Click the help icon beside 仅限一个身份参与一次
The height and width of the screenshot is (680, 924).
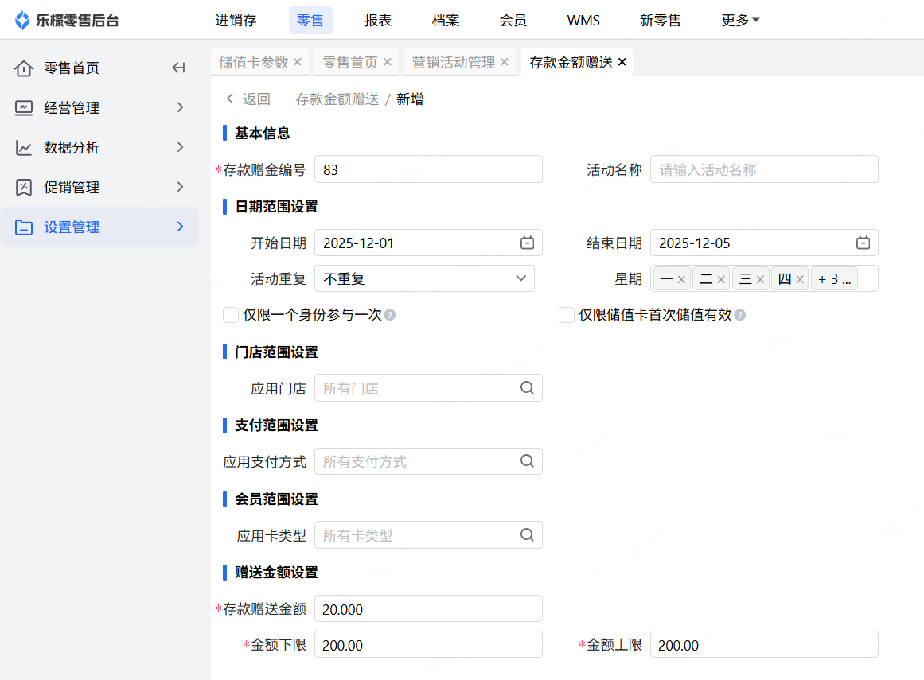(x=390, y=316)
